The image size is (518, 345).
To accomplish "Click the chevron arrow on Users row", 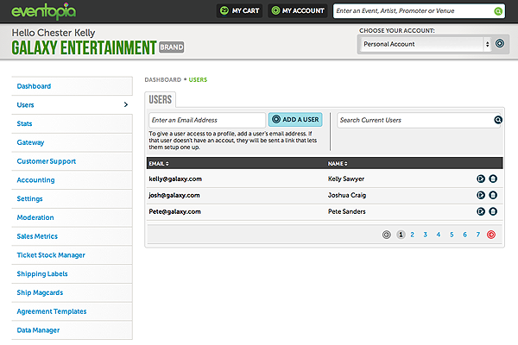I will pyautogui.click(x=125, y=104).
